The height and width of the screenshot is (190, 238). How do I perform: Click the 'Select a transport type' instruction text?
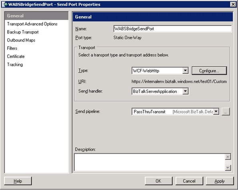click(x=124, y=55)
